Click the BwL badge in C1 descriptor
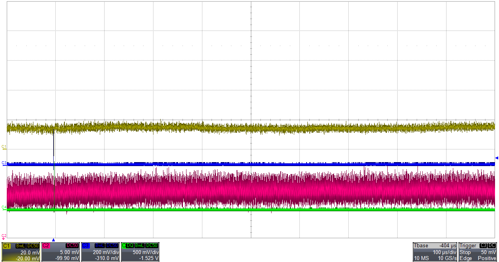499x262 pixels. click(x=20, y=246)
